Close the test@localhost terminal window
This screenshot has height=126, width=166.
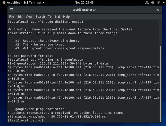click(x=158, y=10)
